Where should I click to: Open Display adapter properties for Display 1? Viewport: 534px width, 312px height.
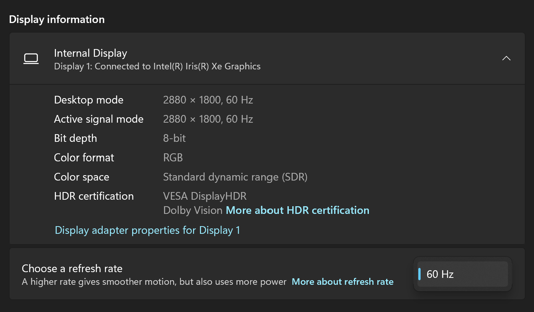pos(147,230)
